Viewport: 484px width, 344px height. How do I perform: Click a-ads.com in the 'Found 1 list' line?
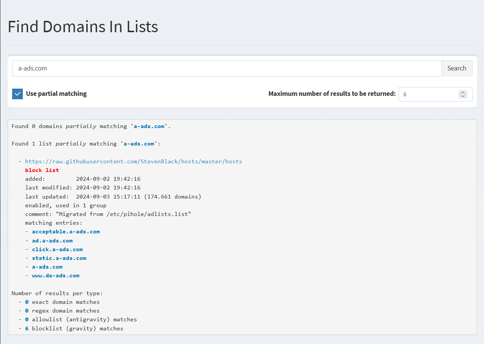click(x=139, y=144)
